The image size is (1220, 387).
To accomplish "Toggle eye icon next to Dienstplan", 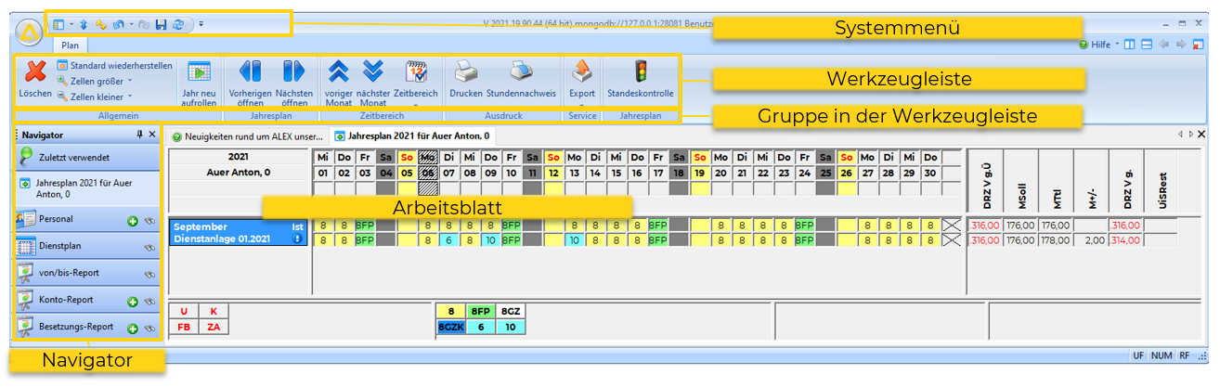I will click(x=149, y=248).
